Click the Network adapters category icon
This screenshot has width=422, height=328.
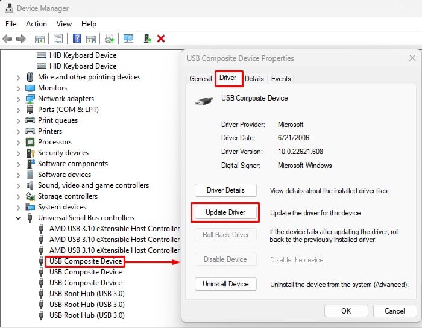[x=30, y=99]
